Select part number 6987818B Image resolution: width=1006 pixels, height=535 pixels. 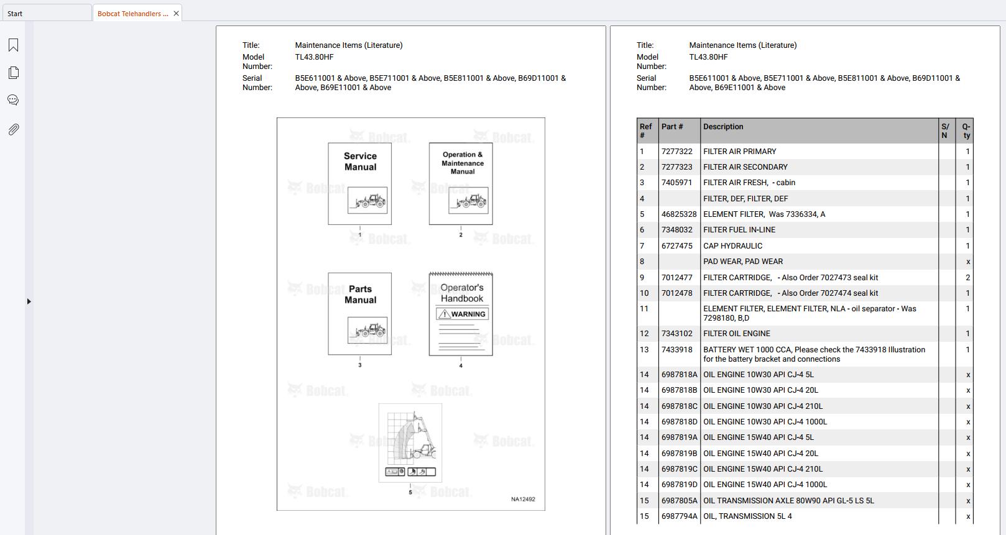click(680, 390)
